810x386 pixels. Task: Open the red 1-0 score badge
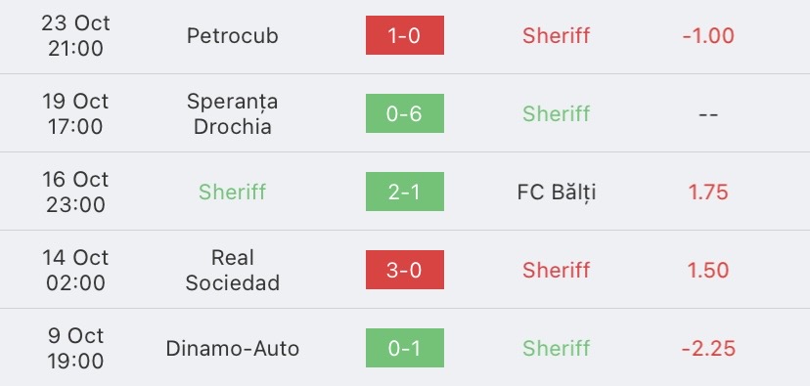pos(404,35)
